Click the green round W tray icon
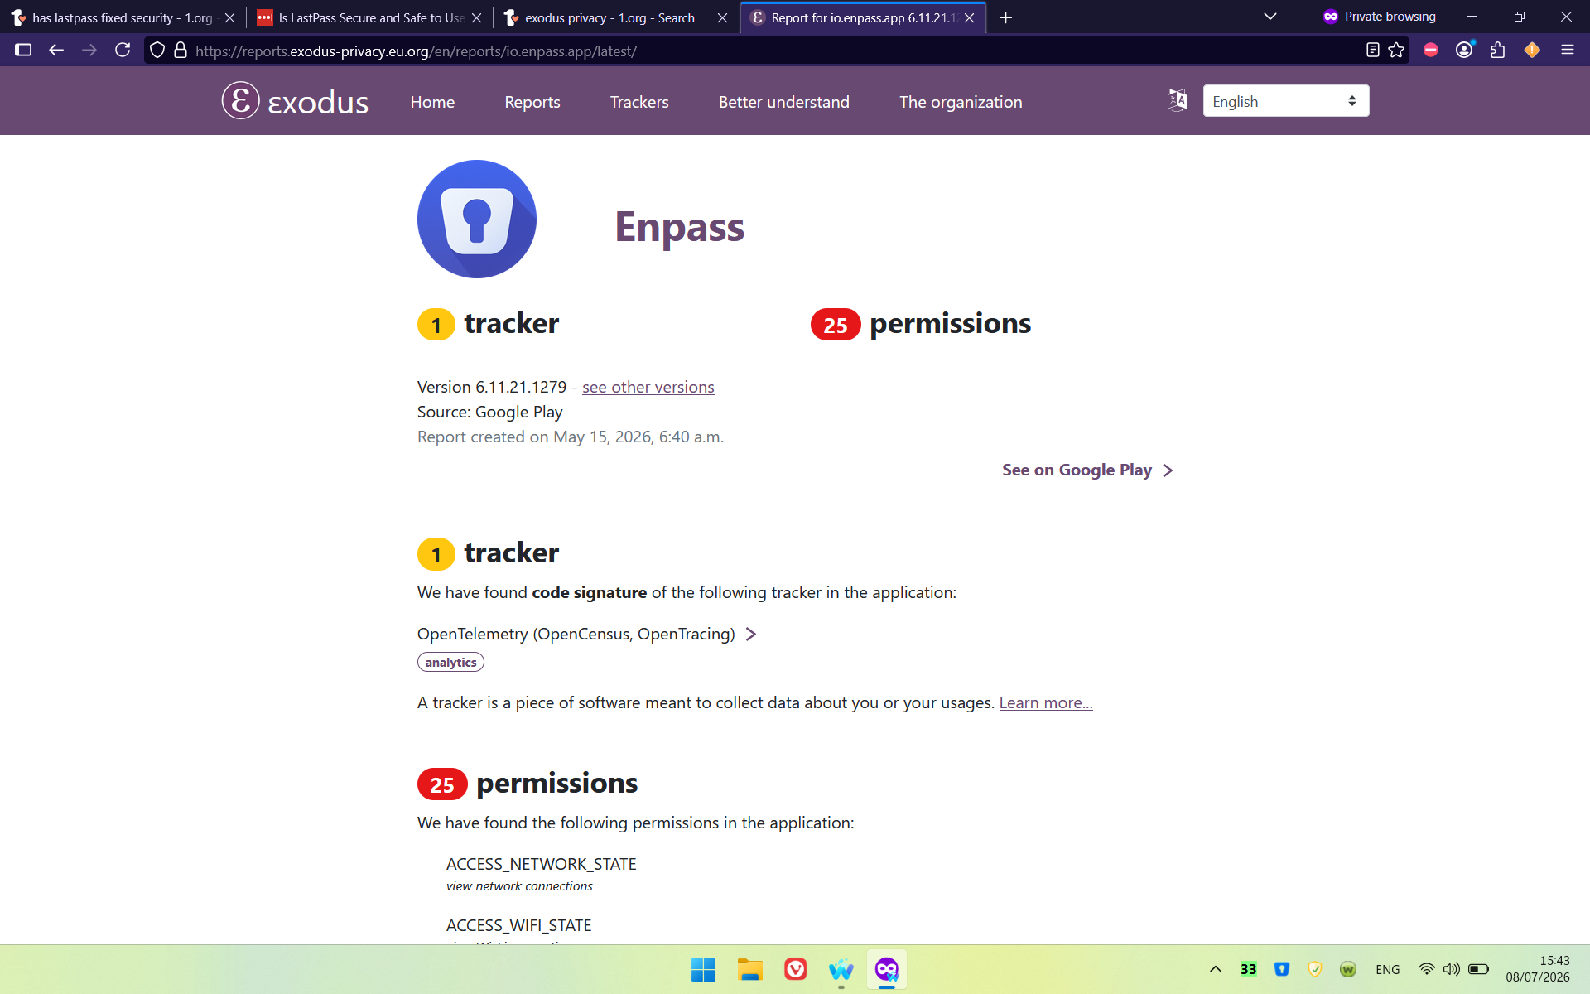Screen dimensions: 1590x994 1347,969
